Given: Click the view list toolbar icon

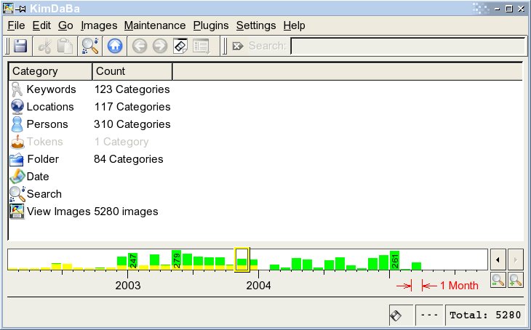Looking at the screenshot, I should pos(201,46).
